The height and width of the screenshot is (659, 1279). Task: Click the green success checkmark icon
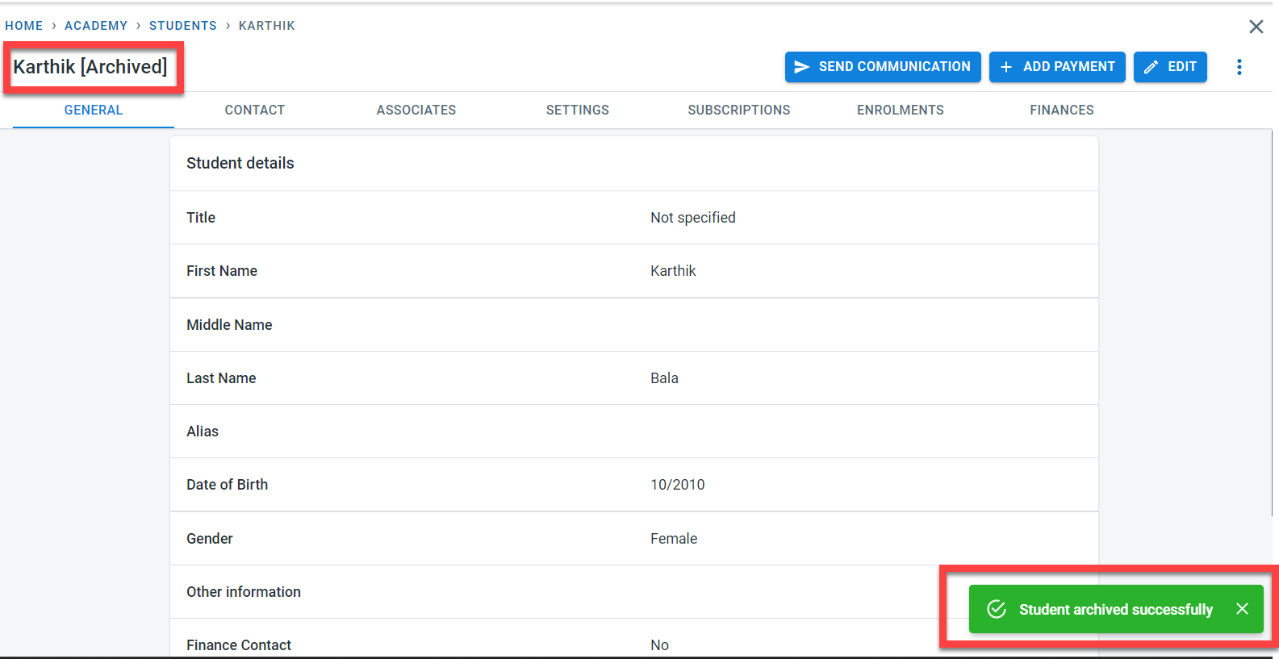pos(997,609)
